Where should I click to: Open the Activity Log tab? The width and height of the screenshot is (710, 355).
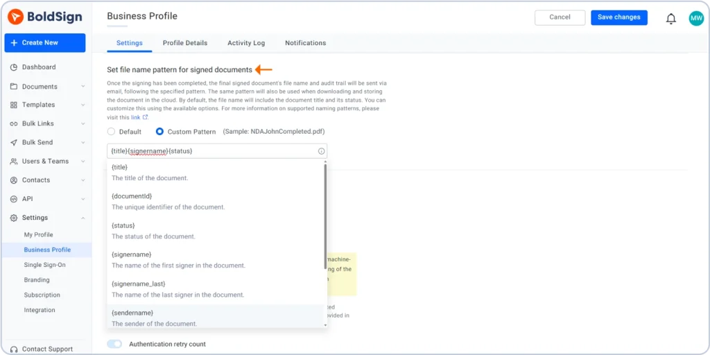(246, 43)
